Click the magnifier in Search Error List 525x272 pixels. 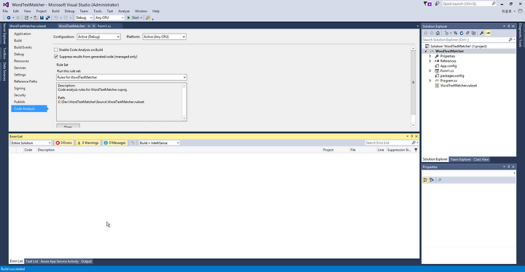(413, 143)
